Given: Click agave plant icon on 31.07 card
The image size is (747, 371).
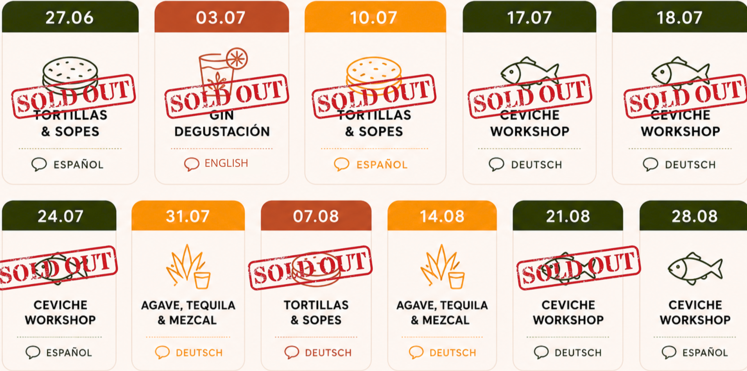Looking at the screenshot, I should (188, 267).
